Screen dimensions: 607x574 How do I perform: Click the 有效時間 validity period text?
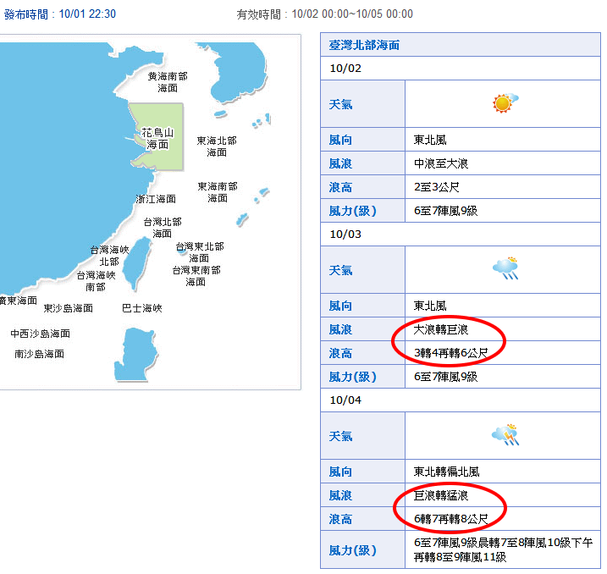coord(325,14)
